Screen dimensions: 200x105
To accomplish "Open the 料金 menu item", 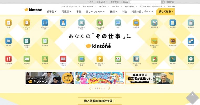I will 125,12.
